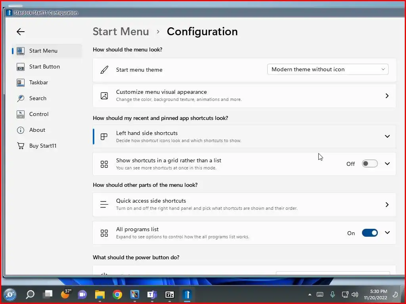Click the Customize menu visual appearance chevron

click(387, 96)
